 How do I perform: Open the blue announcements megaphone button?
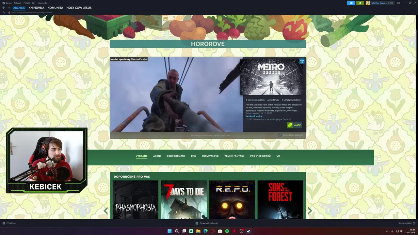pos(351,3)
